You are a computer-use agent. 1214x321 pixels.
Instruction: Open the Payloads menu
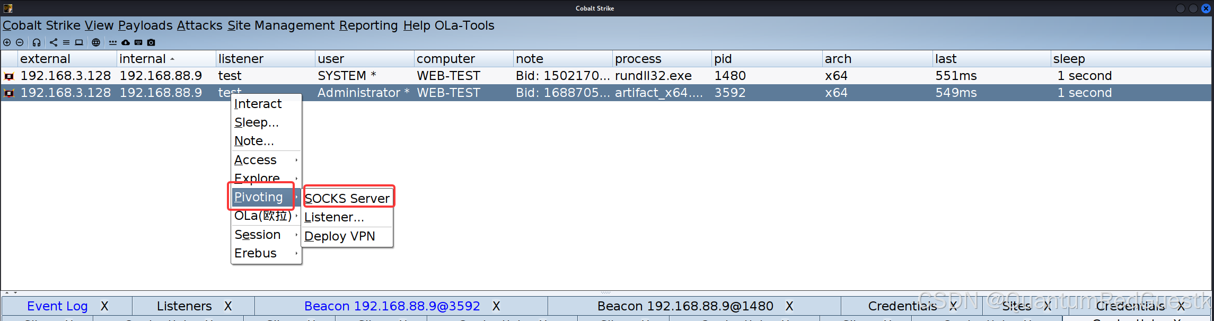click(x=145, y=25)
